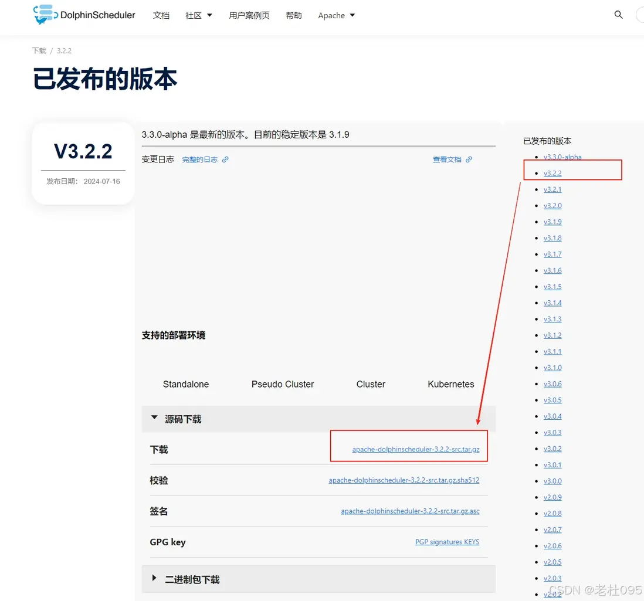Open the Apache dropdown menu
Screen dimensions: 644x601
pos(337,16)
